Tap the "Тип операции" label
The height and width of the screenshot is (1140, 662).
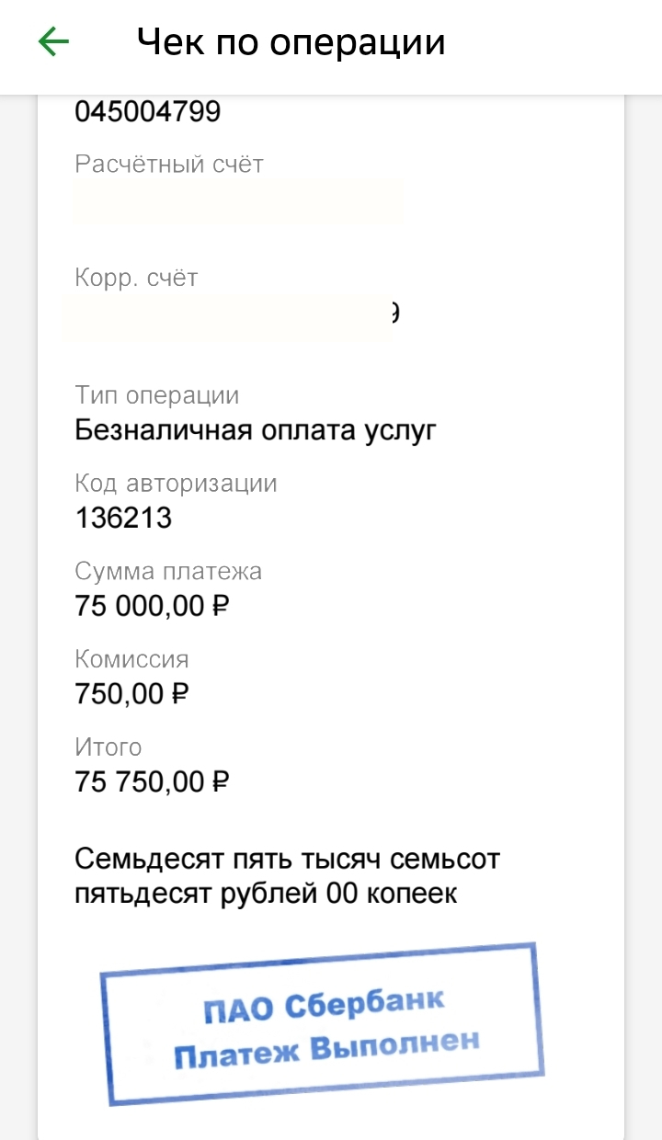pyautogui.click(x=156, y=395)
